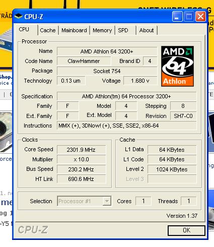
Task: Click the Ext. Model value '4'
Action: [126, 116]
